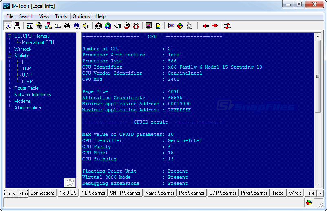327x211 pixels.
Task: Click the monitor screen Telnet icon
Action: click(x=149, y=26)
